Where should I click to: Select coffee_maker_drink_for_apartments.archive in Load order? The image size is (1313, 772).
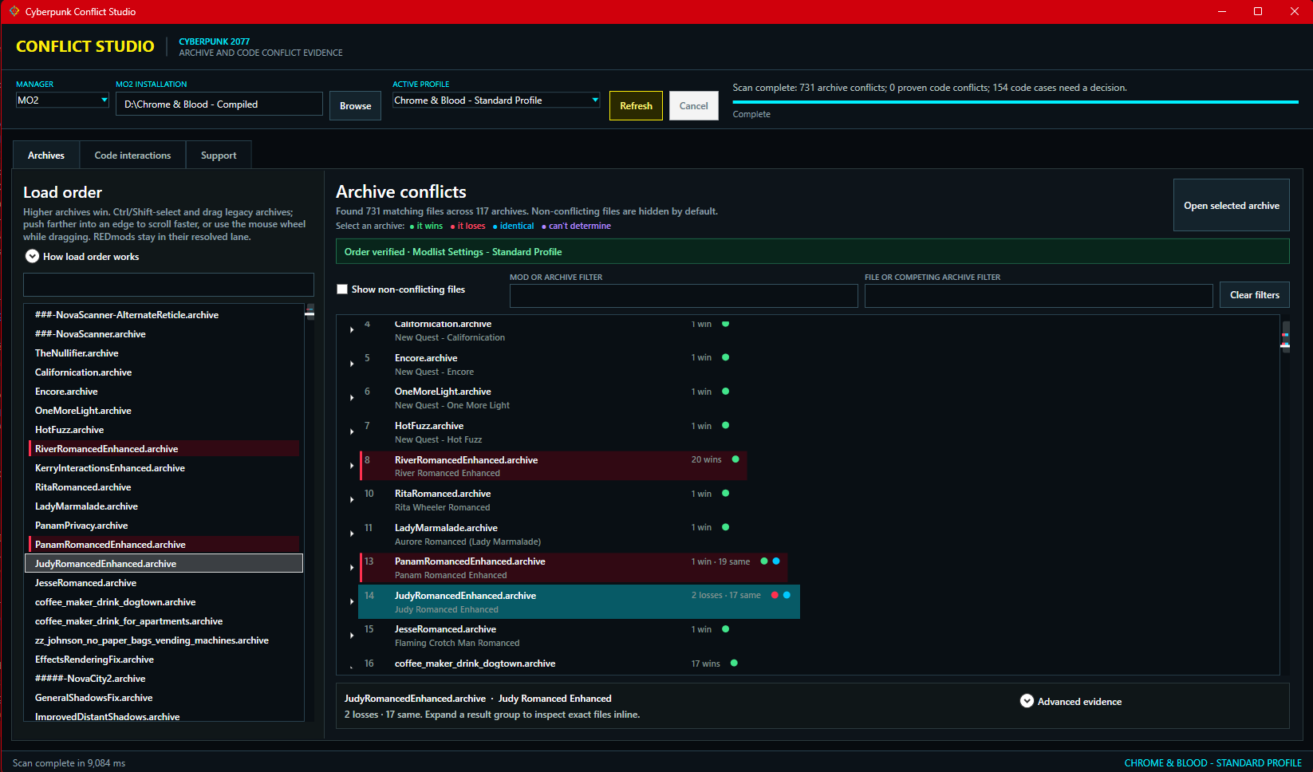[x=164, y=621]
